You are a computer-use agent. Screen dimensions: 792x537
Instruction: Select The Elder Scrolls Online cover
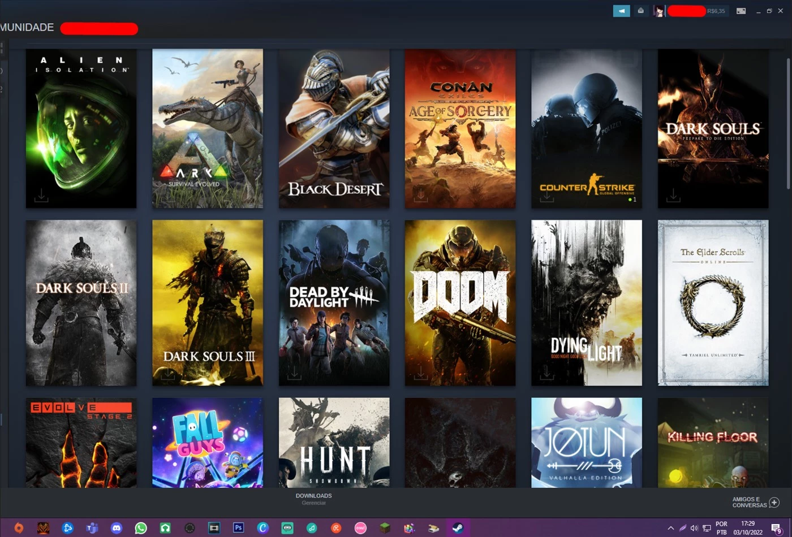tap(713, 303)
